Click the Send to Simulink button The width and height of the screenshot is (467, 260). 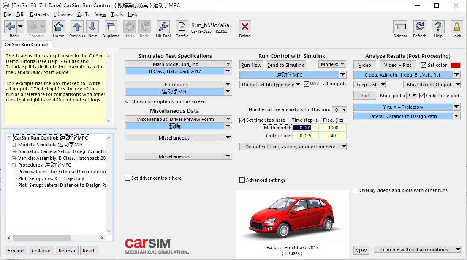pos(285,65)
